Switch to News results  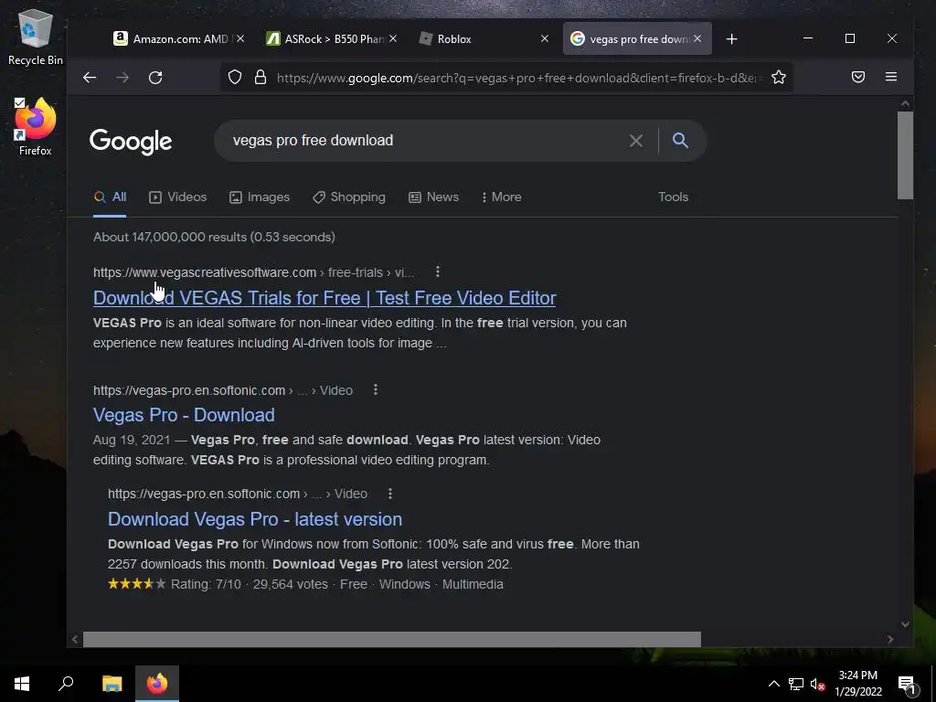tap(434, 197)
